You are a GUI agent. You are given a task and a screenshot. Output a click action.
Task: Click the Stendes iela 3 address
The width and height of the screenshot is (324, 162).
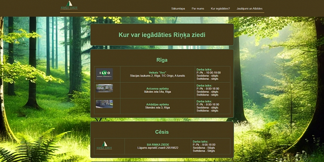tap(158, 108)
